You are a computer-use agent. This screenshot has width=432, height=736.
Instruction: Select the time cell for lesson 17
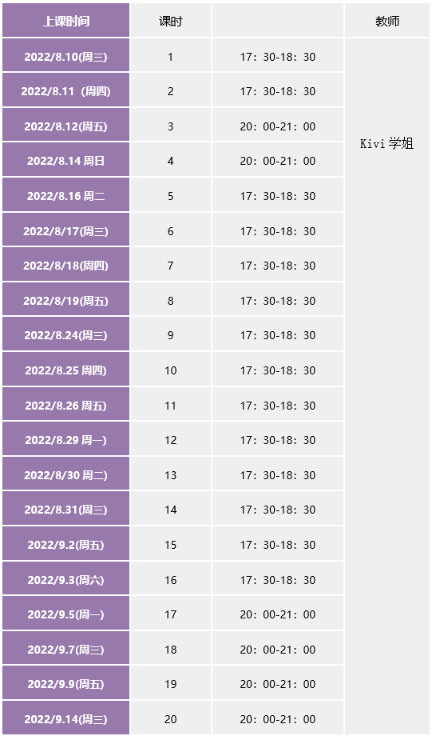point(278,614)
